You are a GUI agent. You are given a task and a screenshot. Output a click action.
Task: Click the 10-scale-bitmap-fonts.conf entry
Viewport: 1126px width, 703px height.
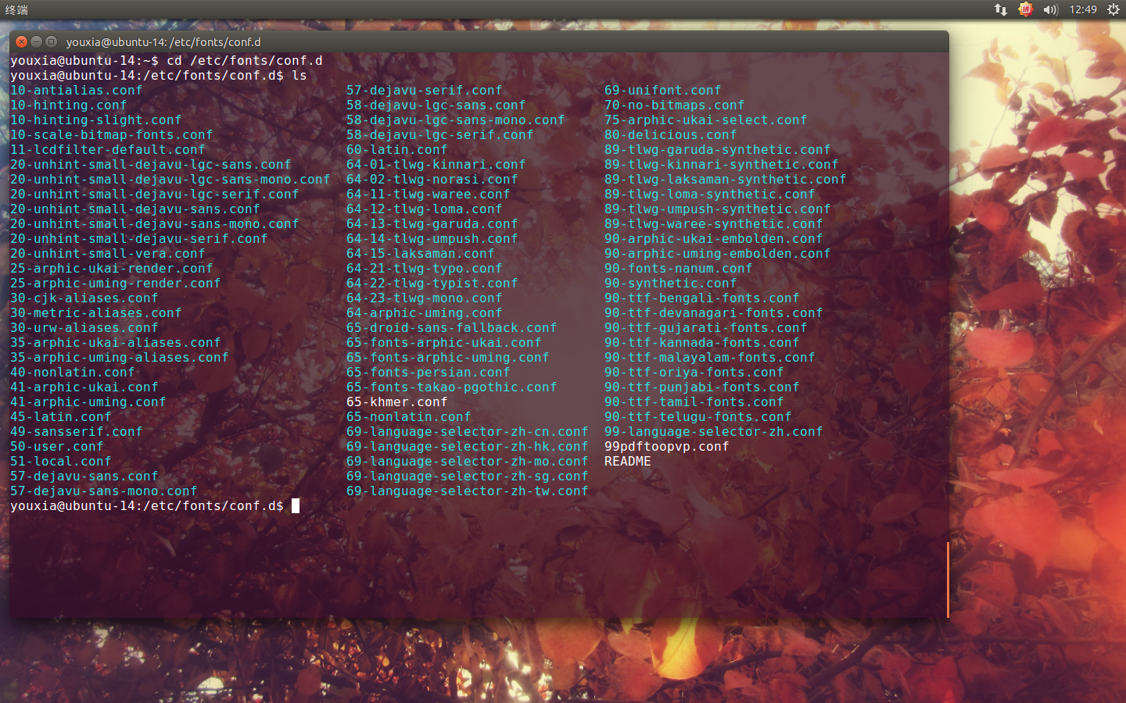tap(112, 135)
